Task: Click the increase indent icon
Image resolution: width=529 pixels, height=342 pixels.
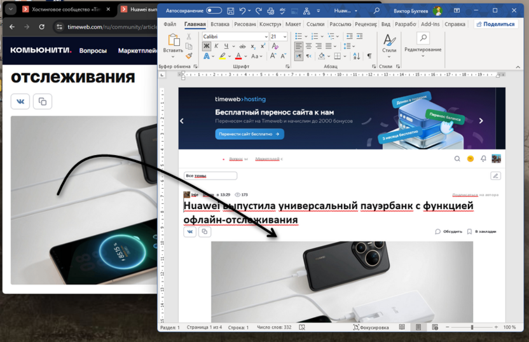Action: coord(360,36)
